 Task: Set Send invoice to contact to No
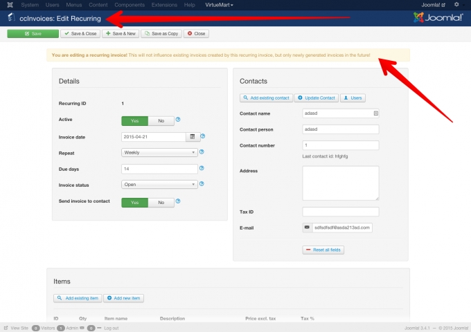[x=161, y=203]
